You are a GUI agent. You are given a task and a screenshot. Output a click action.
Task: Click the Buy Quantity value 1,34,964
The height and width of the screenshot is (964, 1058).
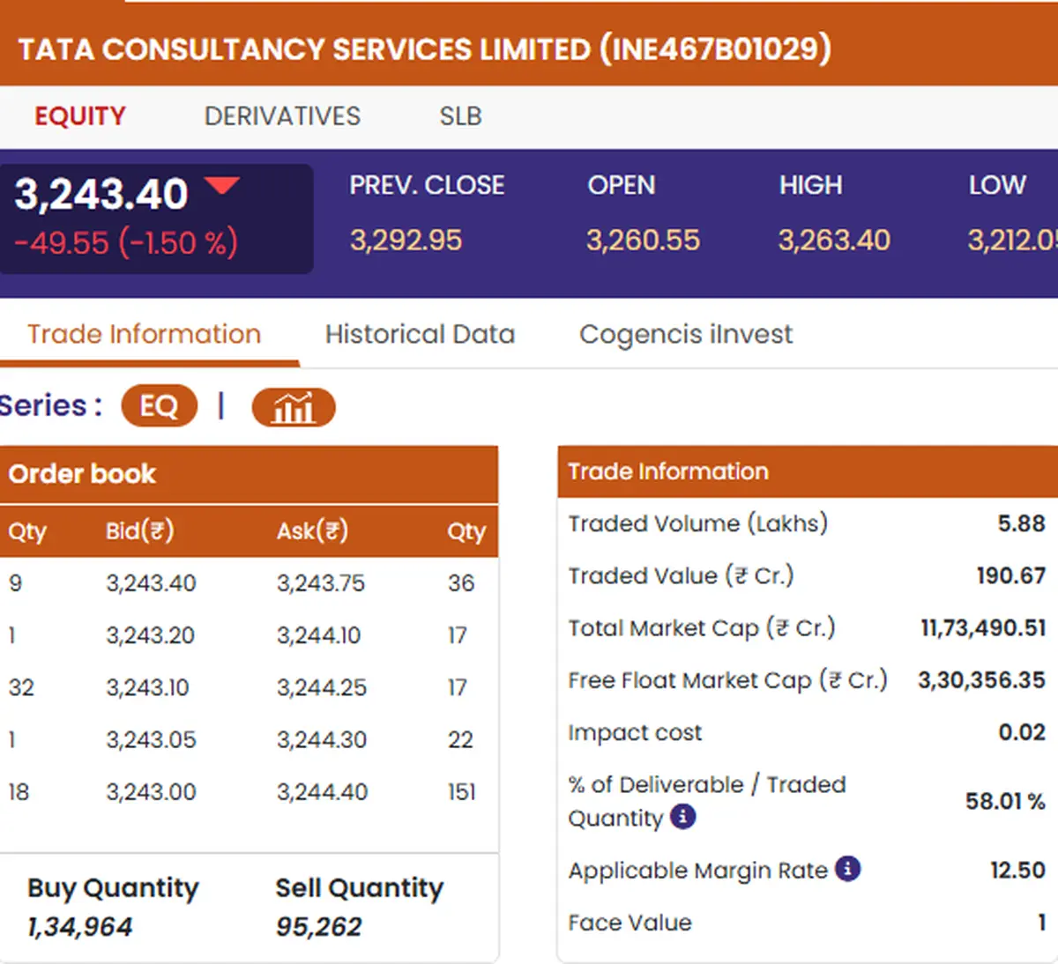coord(80,927)
